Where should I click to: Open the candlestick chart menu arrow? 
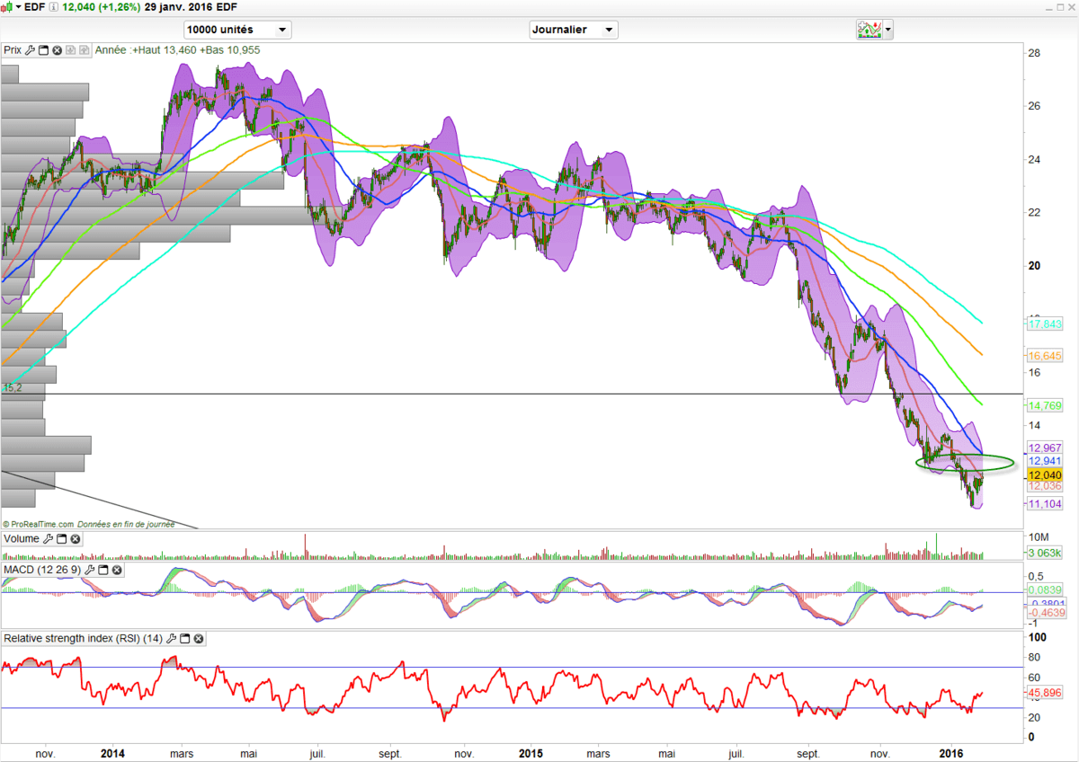(18, 6)
